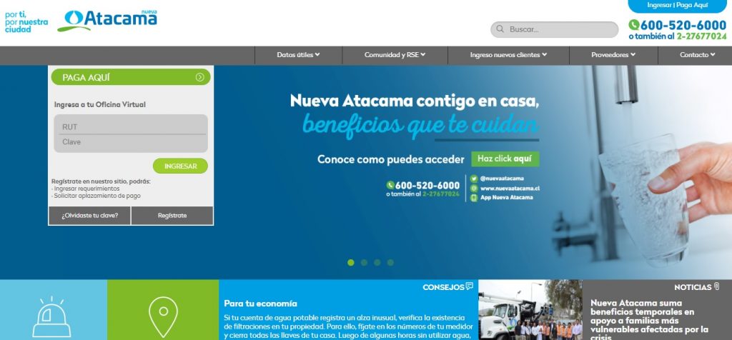732x340 pixels.
Task: Expand the Comunidad y RSE menu
Action: (395, 55)
